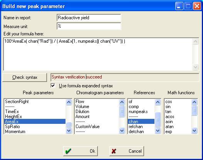The height and width of the screenshot is (160, 203).
Task: Toggle Use formula expanded syntax checkbox
Action: point(53,85)
